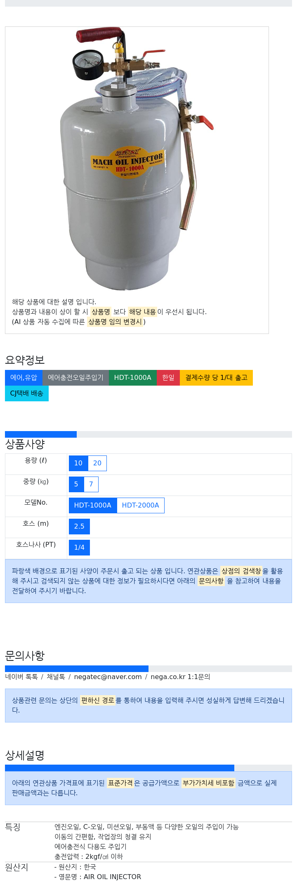Click the green HDT-1000A summary tag

(133, 378)
